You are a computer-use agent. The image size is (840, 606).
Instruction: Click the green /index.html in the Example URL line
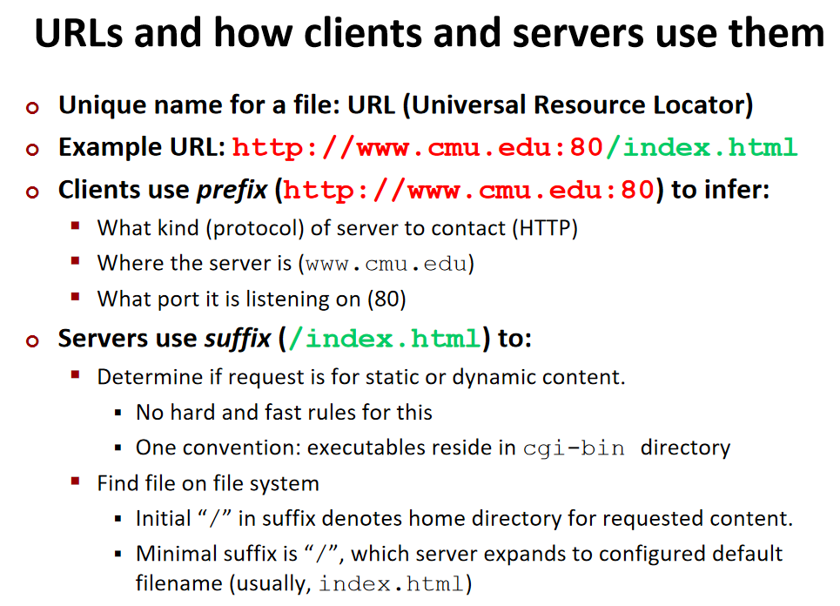pyautogui.click(x=701, y=147)
